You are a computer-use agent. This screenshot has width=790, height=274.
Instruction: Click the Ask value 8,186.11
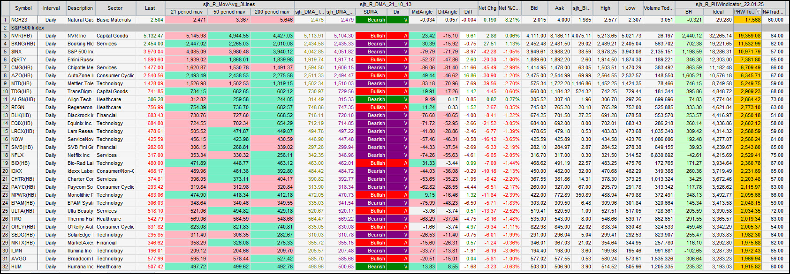(x=560, y=36)
